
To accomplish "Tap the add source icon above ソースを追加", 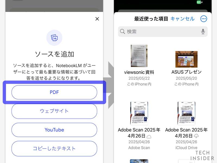I will (x=54, y=38).
